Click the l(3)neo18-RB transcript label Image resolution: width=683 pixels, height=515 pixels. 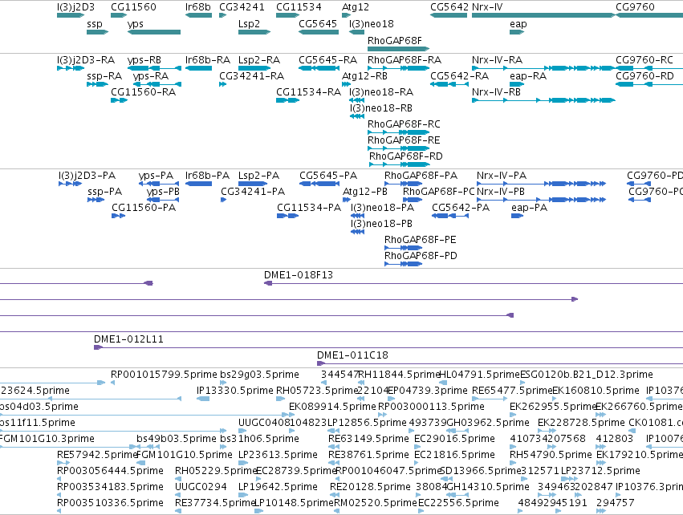coord(380,108)
